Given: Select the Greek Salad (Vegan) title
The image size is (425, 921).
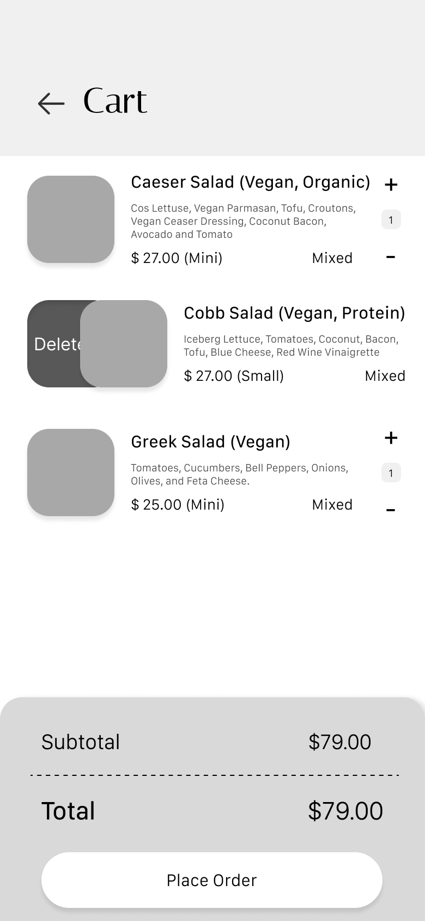Looking at the screenshot, I should [x=210, y=442].
